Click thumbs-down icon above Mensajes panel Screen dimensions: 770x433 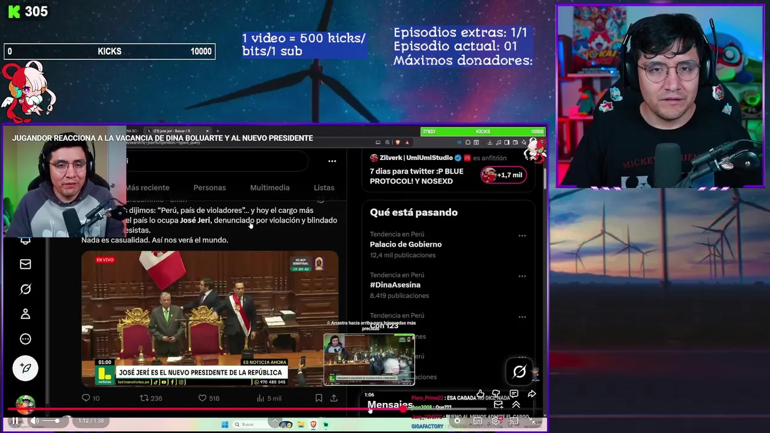(496, 394)
